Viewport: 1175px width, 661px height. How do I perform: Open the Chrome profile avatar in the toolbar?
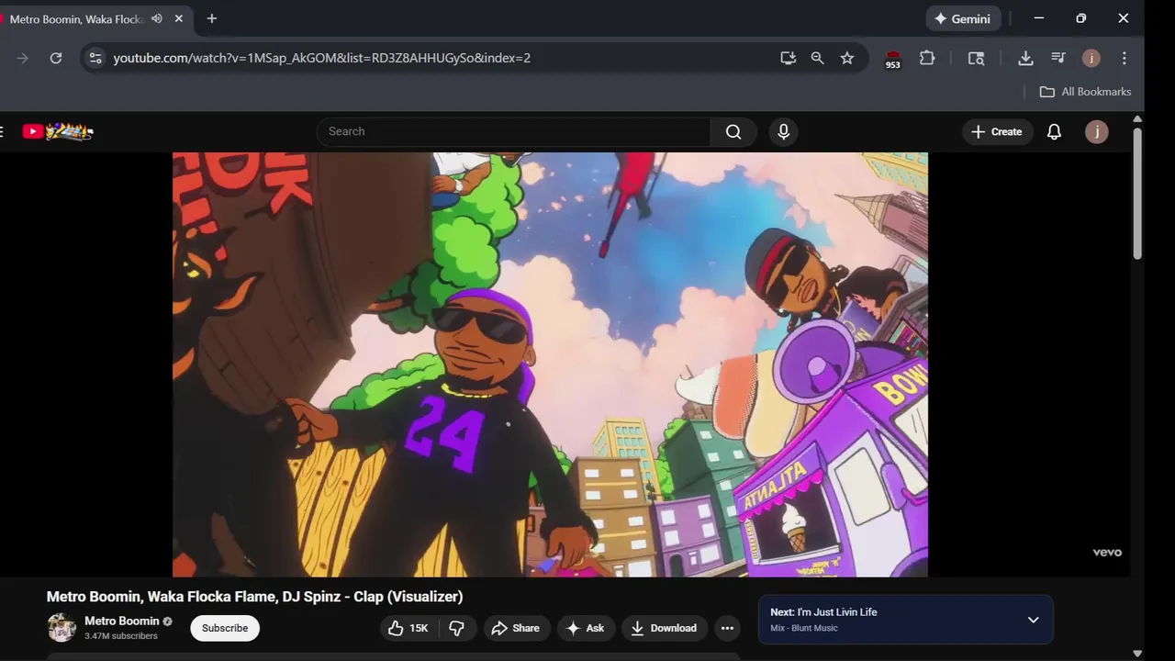[1091, 58]
